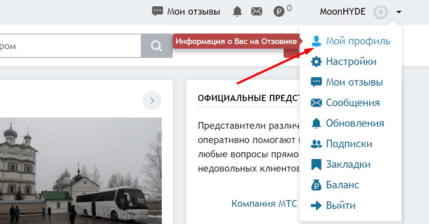Viewport: 429px width, 224px height.
Task: Click the gear icon beside 'Настройки'
Action: (316, 62)
